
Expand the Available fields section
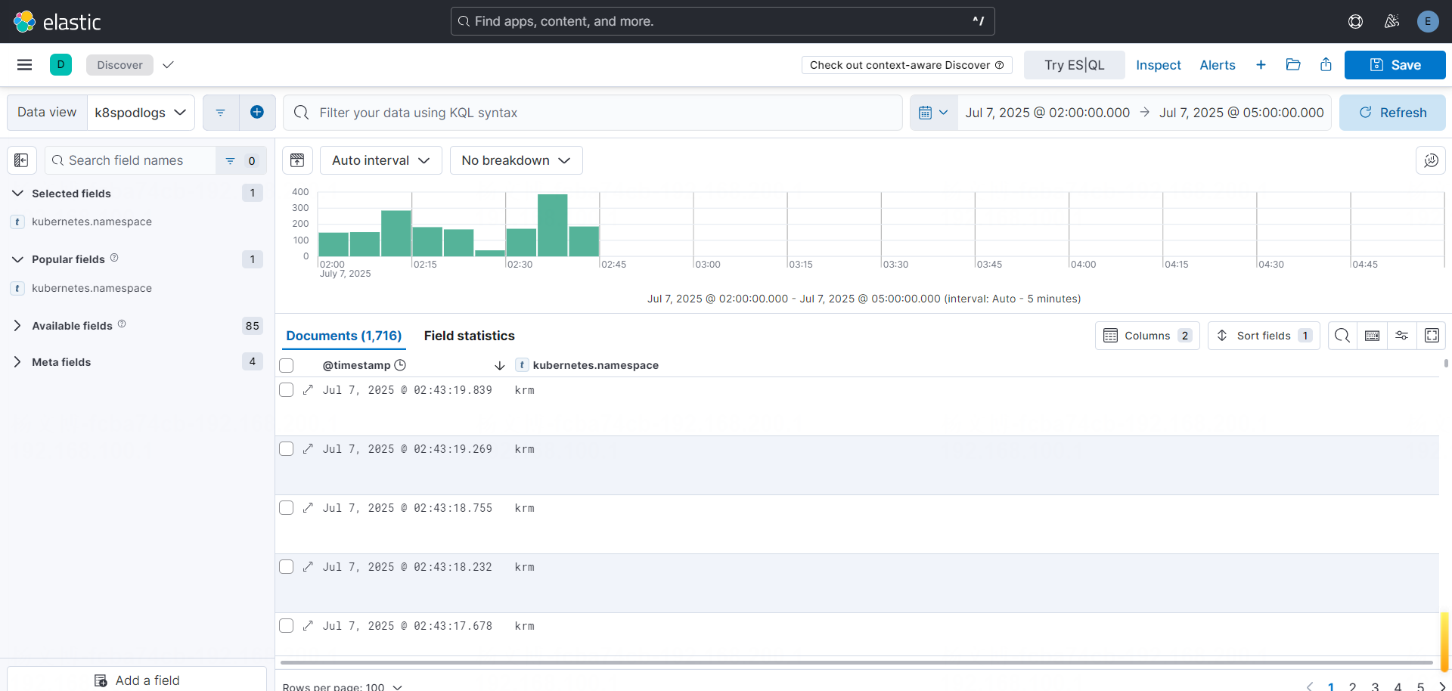17,326
